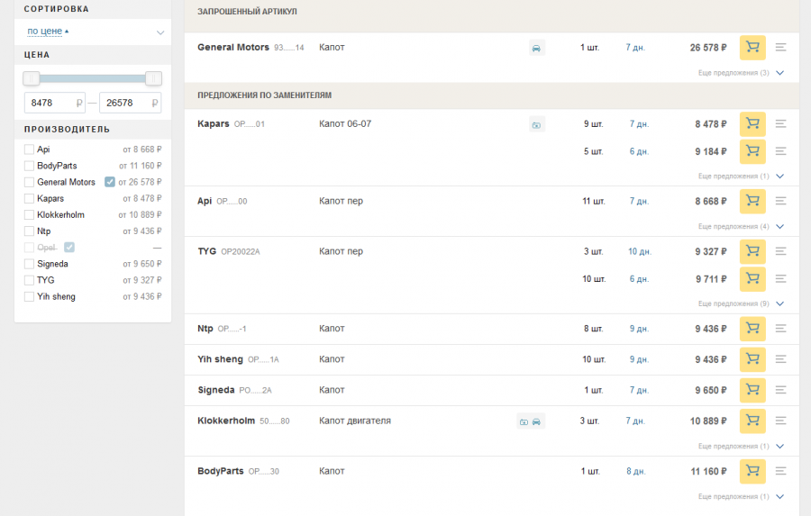Screen dimensions: 811x516
Task: Expand 1 more offer for BodyParts
Action: (741, 496)
